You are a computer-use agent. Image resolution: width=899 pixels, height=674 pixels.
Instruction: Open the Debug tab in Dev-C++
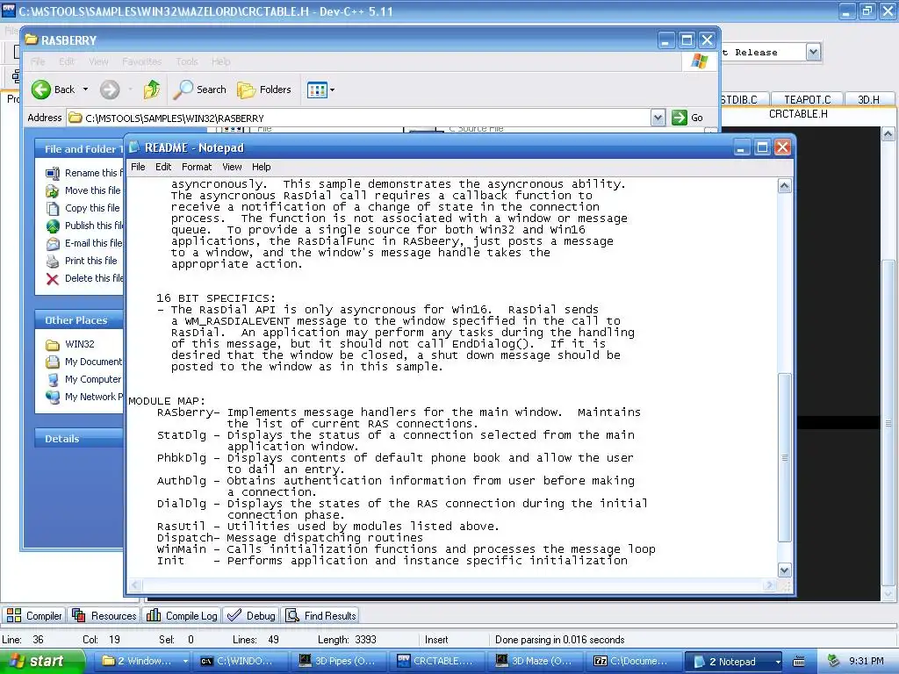pyautogui.click(x=251, y=615)
